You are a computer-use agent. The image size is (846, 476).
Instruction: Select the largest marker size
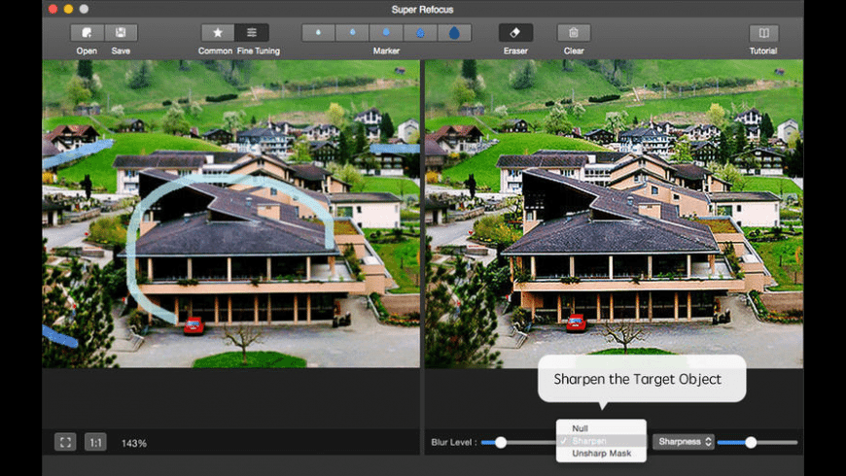454,33
